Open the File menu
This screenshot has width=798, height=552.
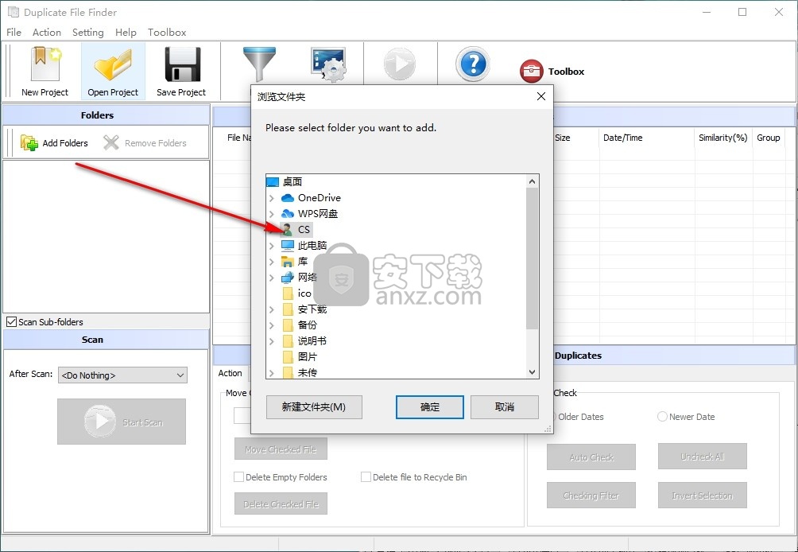(14, 32)
